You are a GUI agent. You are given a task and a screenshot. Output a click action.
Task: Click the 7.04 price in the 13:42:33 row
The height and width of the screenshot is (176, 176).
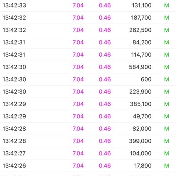78,5
